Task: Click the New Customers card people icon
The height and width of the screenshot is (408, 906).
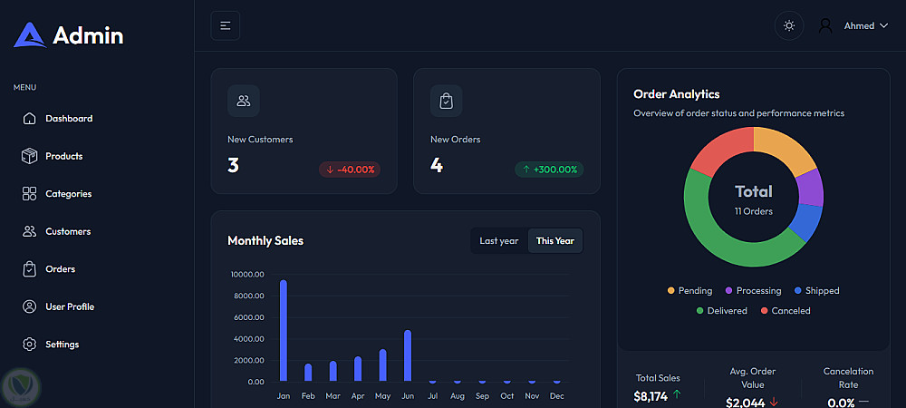Action: coord(243,102)
